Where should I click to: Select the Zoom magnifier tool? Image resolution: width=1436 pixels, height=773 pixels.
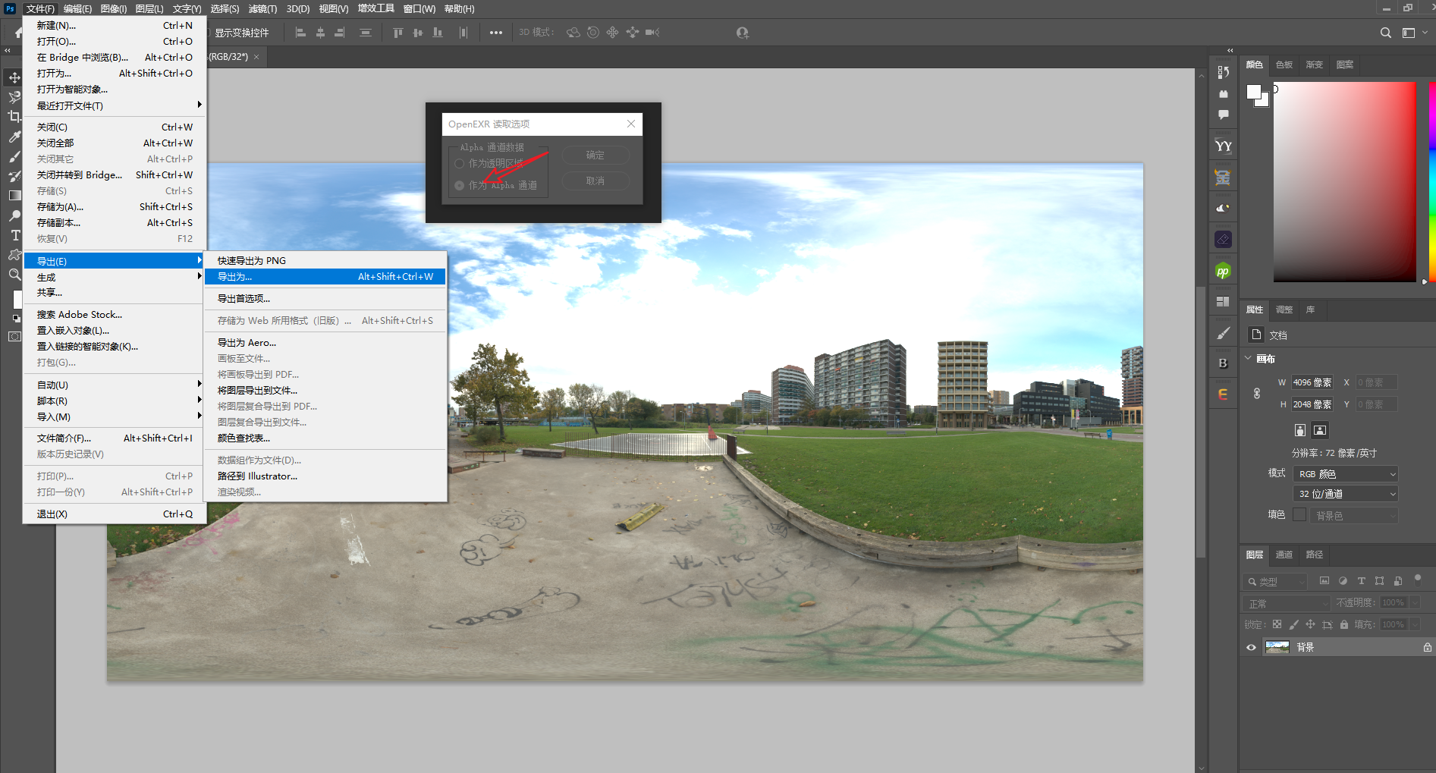14,275
